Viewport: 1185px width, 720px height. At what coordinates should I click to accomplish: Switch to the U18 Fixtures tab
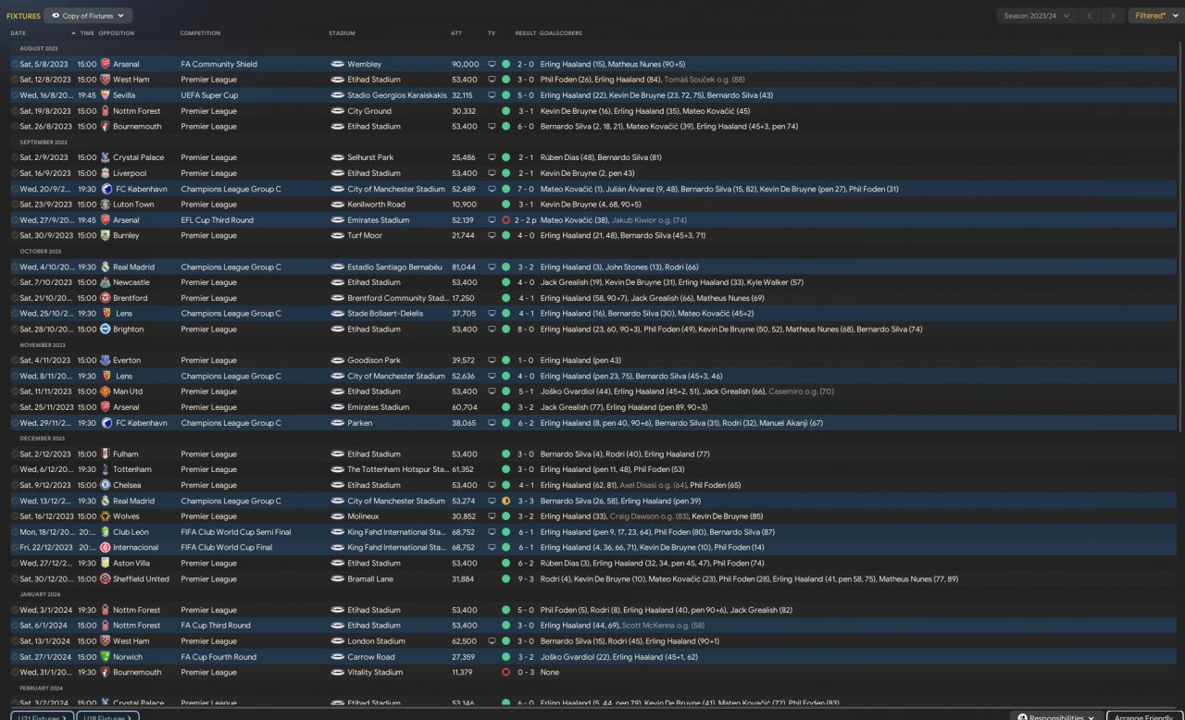point(108,716)
